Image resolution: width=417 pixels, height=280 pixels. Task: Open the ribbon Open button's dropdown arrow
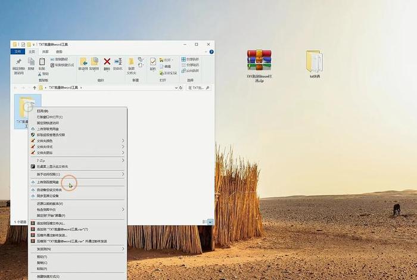[x=172, y=60]
